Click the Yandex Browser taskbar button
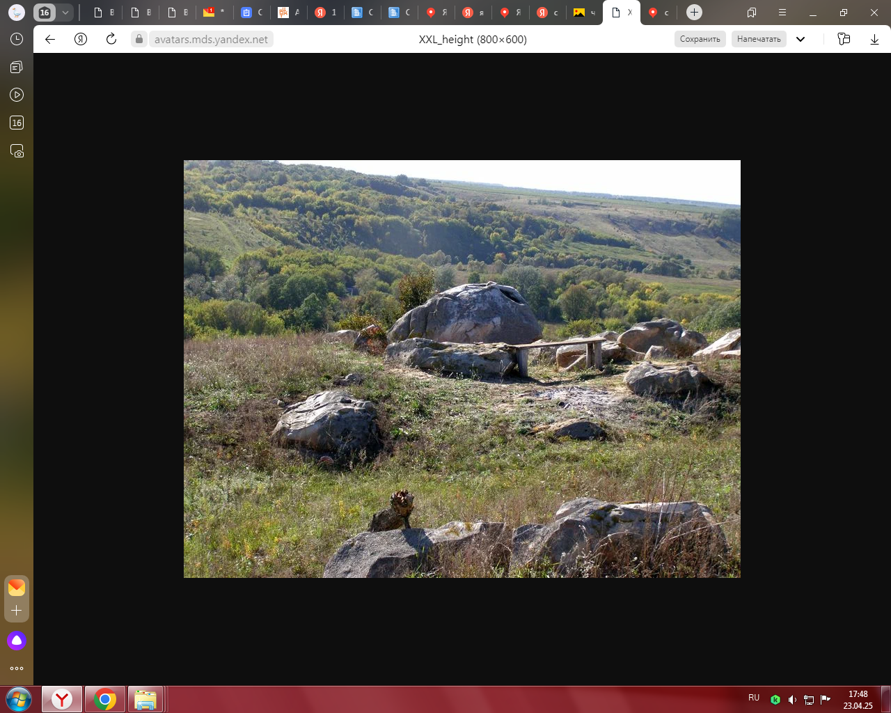Image resolution: width=891 pixels, height=713 pixels. (x=62, y=699)
